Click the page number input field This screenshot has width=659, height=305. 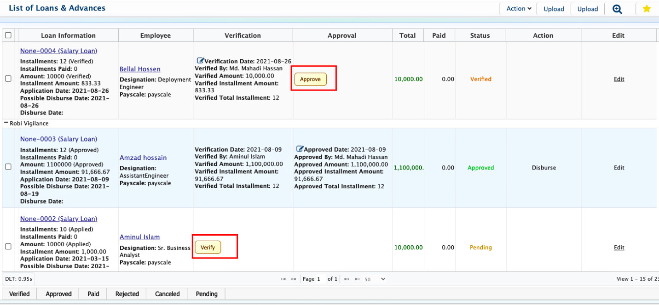coord(320,279)
